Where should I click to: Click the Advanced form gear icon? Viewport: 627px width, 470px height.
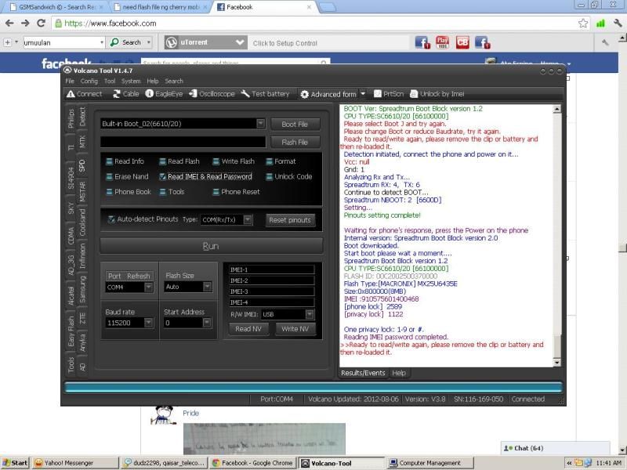305,94
